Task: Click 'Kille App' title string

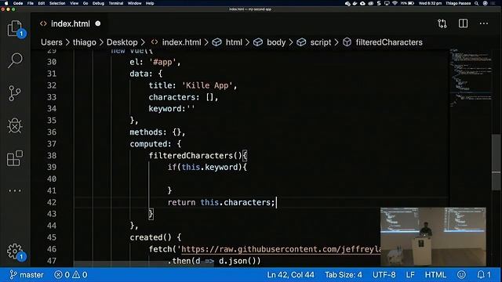Action: [x=207, y=85]
